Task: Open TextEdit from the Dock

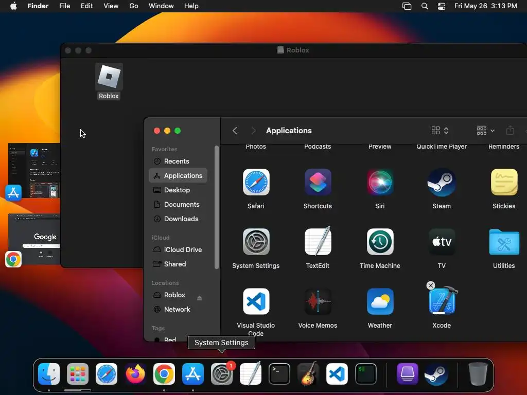Action: pos(251,373)
